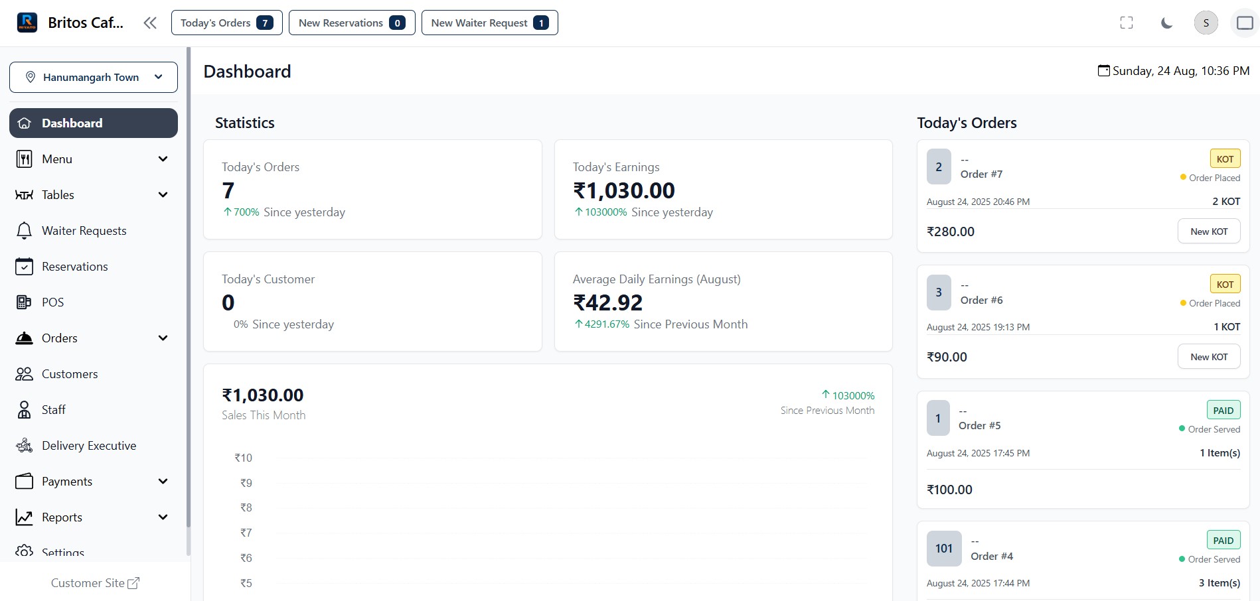
Task: Open the Staff sidebar icon
Action: point(24,410)
